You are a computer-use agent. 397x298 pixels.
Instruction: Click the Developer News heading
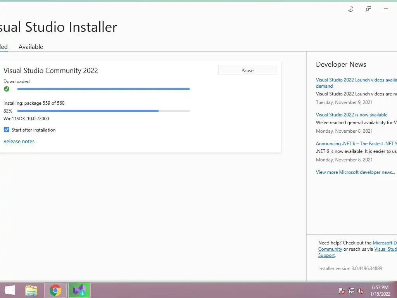point(341,64)
